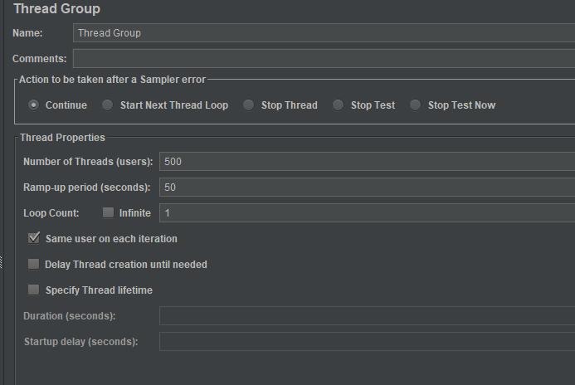Click the Thread Group panel heading
The image size is (575, 385).
coord(57,8)
